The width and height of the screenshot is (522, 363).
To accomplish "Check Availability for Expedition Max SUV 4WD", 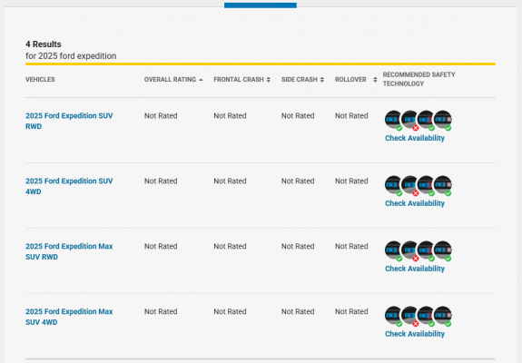I will 415,334.
